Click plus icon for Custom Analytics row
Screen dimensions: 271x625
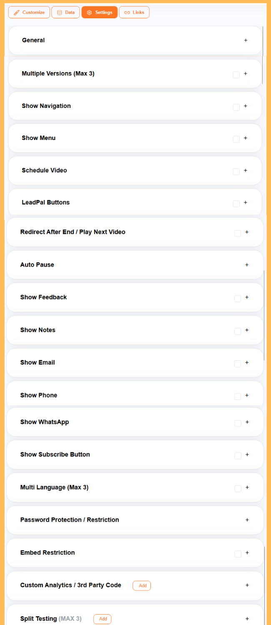247,585
